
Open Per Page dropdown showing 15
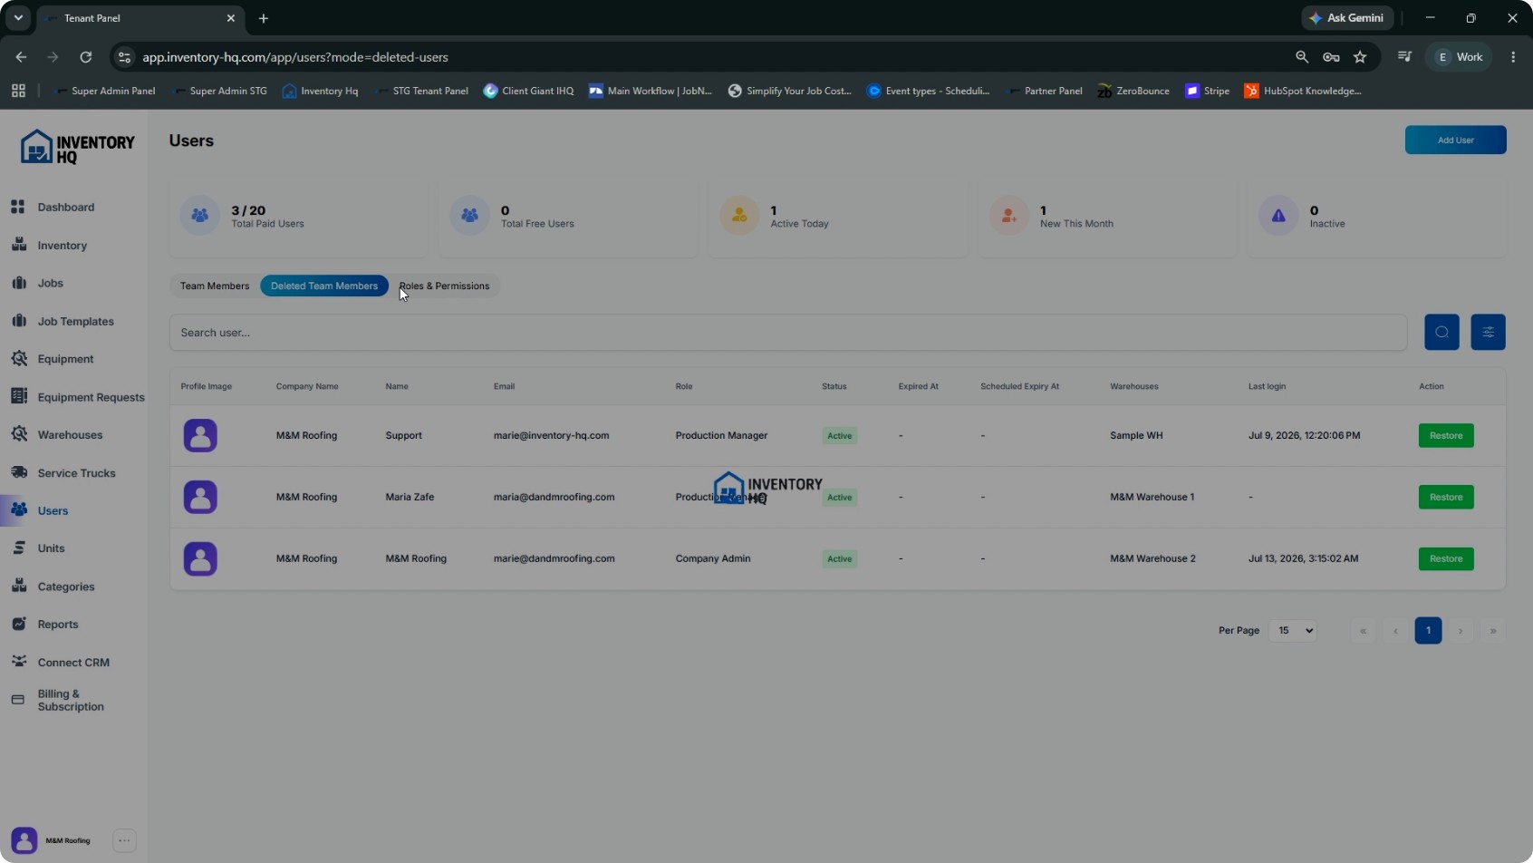point(1293,631)
